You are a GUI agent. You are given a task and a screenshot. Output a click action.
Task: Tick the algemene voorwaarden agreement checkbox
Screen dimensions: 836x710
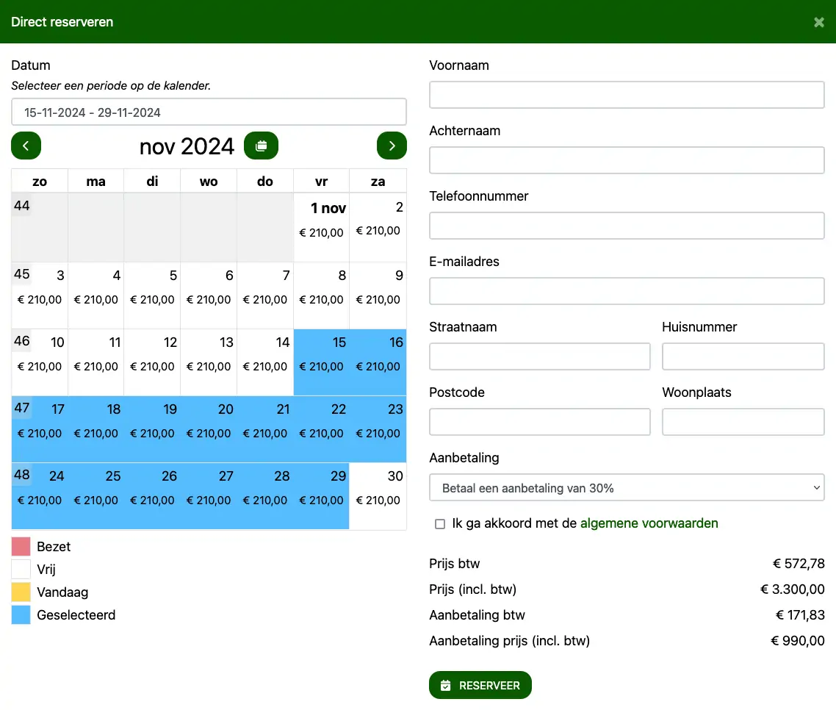(x=440, y=524)
